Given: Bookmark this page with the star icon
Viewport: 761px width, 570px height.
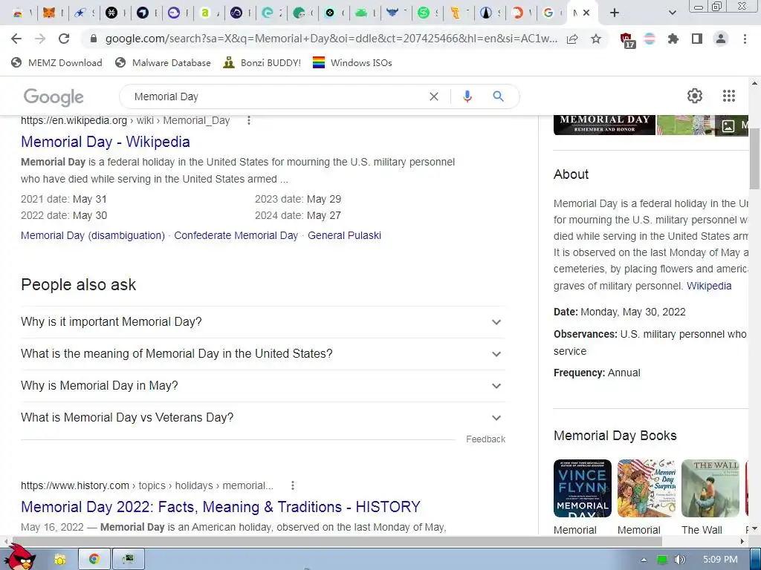Looking at the screenshot, I should point(596,39).
